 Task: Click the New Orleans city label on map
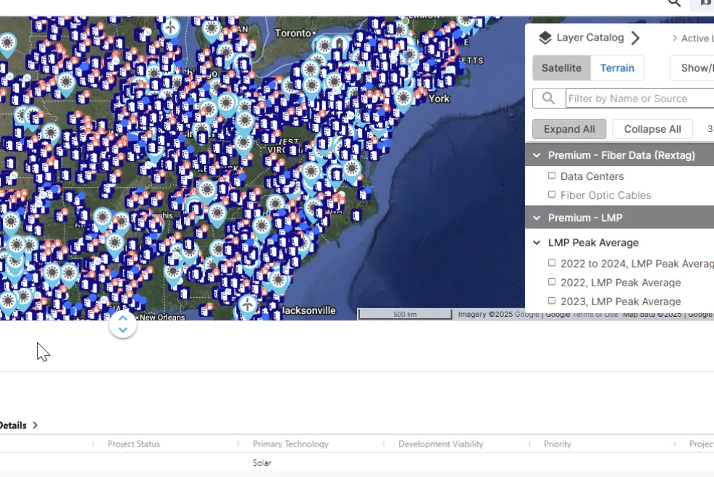coord(162,317)
